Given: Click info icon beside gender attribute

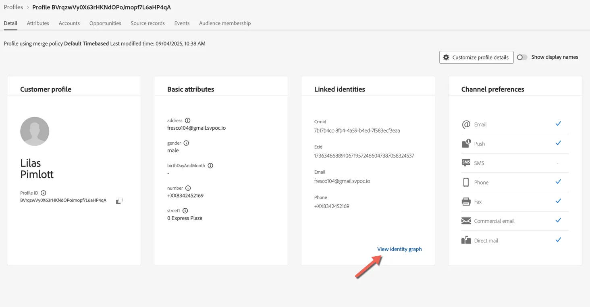Looking at the screenshot, I should (186, 143).
